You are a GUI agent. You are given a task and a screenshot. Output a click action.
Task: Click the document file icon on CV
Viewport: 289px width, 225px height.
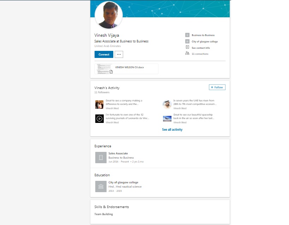pyautogui.click(x=111, y=72)
